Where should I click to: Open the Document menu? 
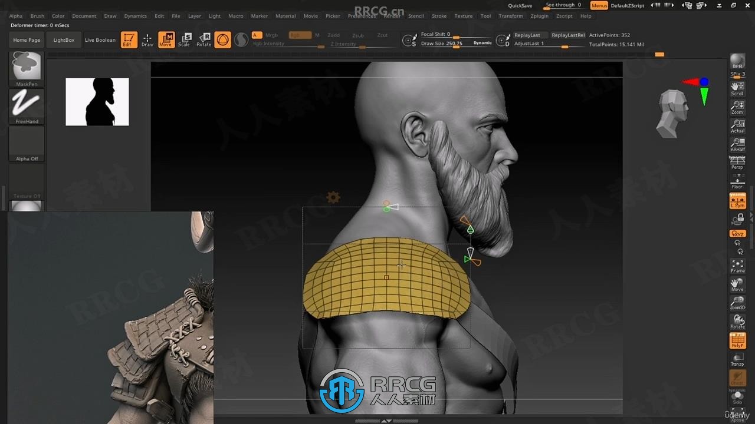click(84, 16)
